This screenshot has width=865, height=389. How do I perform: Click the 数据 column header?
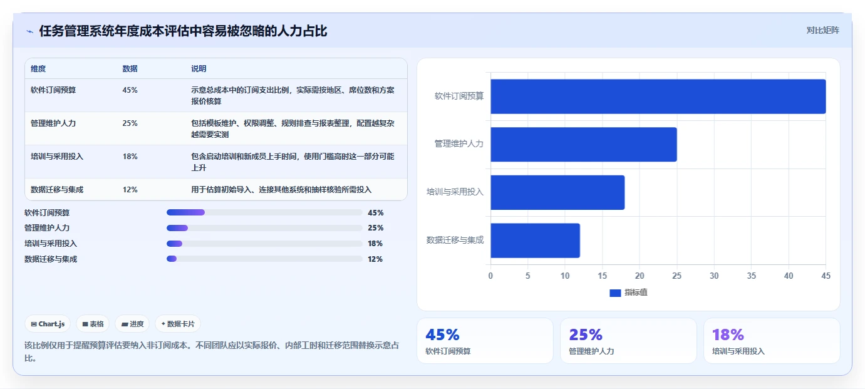pos(130,68)
